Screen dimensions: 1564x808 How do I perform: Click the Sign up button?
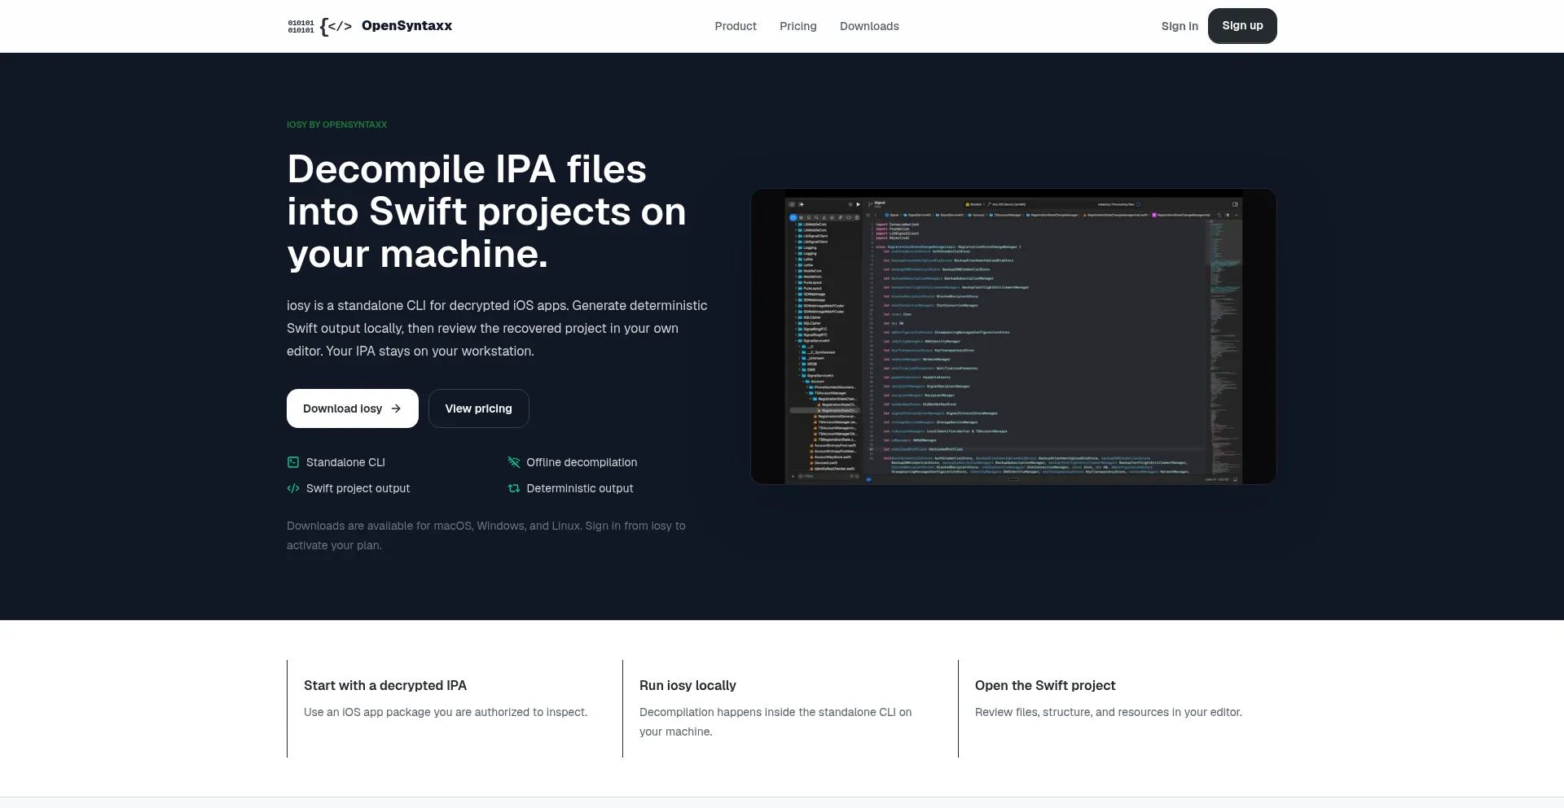coord(1242,26)
